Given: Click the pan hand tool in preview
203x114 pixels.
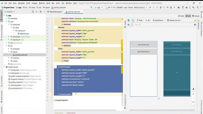Looking at the screenshot, I should click(193, 89).
